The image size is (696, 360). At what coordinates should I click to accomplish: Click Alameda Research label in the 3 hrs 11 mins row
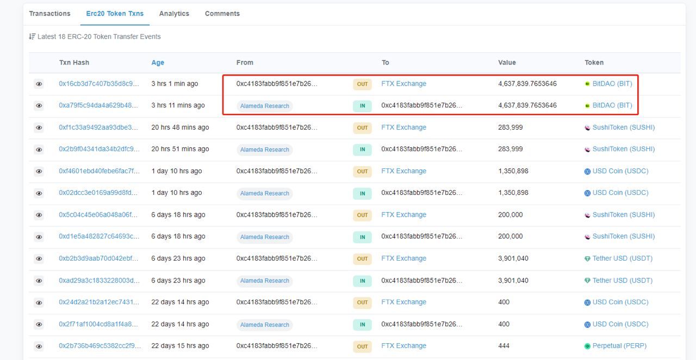pos(265,106)
